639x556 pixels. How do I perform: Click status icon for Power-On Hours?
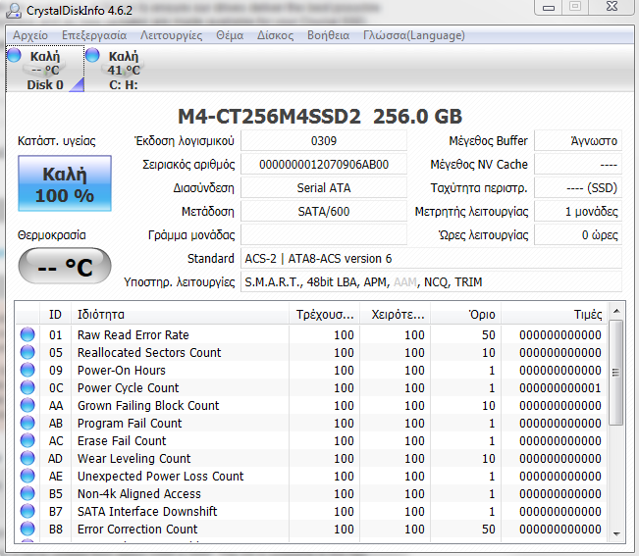[x=27, y=370]
